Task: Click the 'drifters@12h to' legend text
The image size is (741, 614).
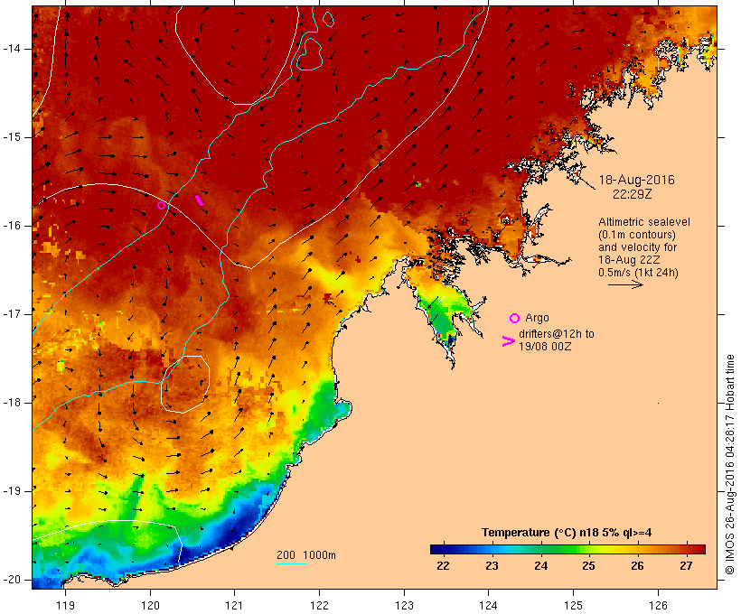Action: tap(557, 334)
